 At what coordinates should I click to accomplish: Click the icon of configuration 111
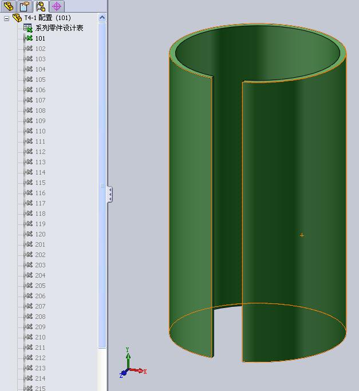pyautogui.click(x=29, y=141)
